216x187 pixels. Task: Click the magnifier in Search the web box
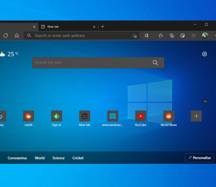[x=155, y=63]
